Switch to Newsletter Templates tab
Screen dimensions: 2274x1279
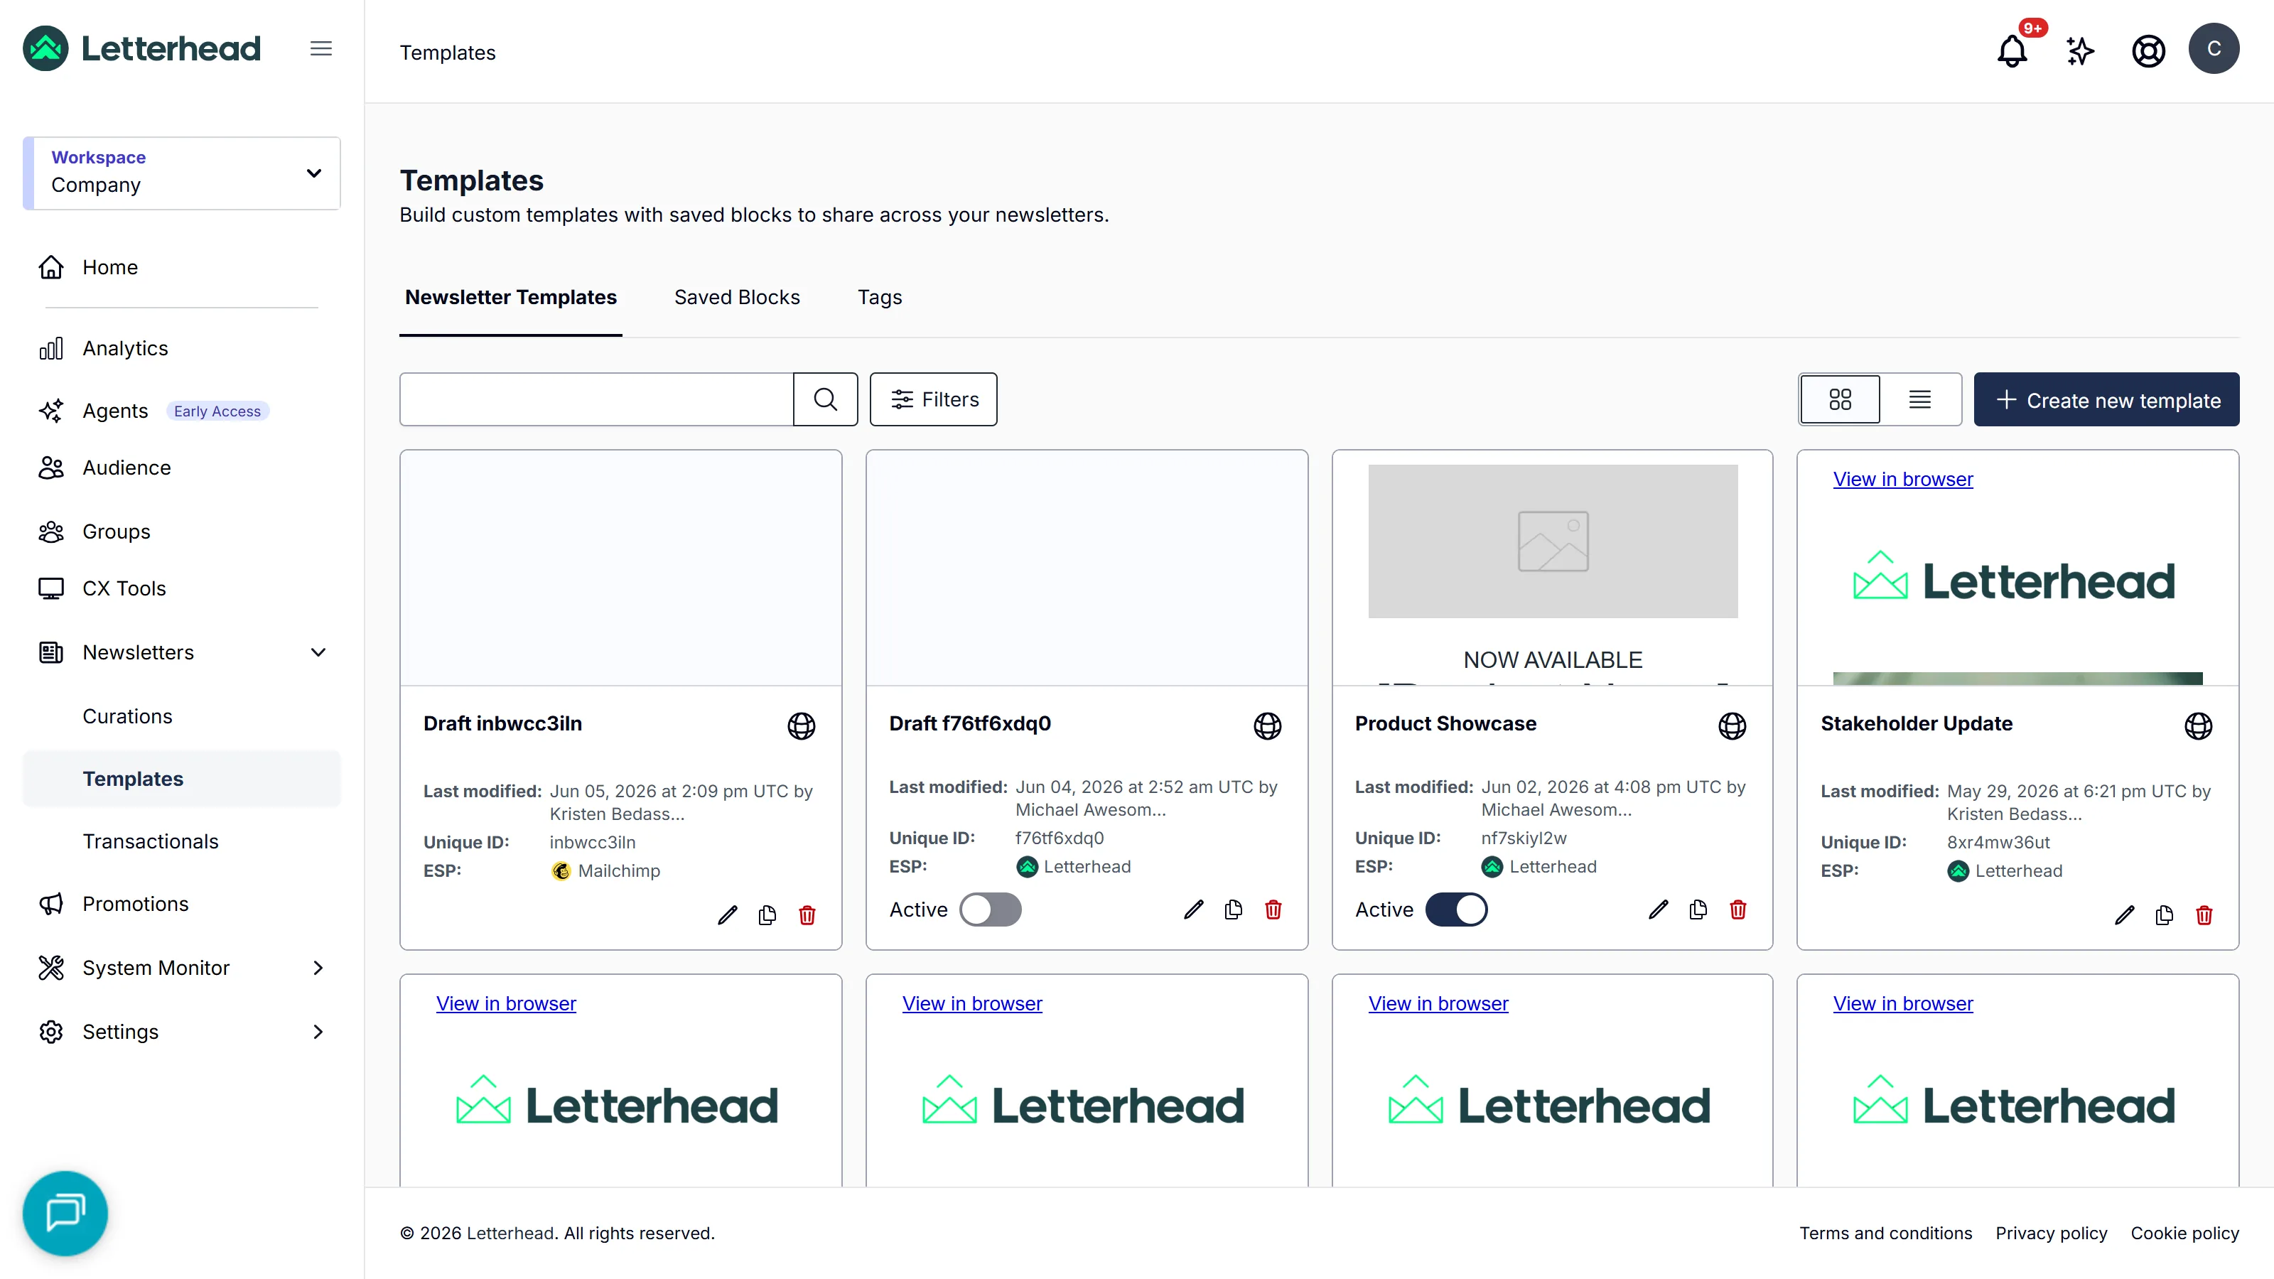tap(510, 298)
